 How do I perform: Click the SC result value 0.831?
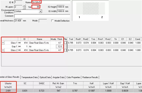25,91
